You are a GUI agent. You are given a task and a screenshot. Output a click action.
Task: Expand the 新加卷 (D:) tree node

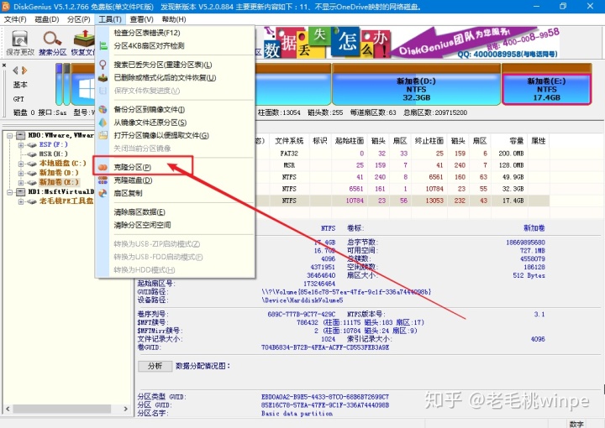(x=20, y=174)
